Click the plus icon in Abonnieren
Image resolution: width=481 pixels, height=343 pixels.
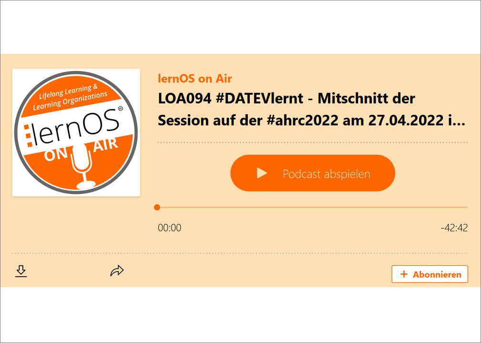pyautogui.click(x=404, y=274)
